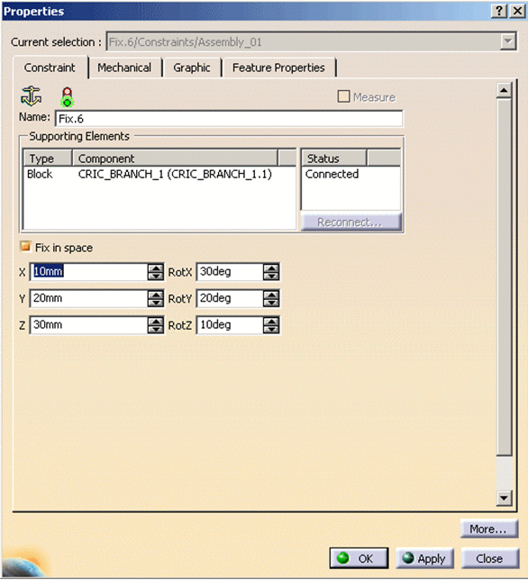Click scrollbar up arrow in panel
The height and width of the screenshot is (580, 528).
504,90
